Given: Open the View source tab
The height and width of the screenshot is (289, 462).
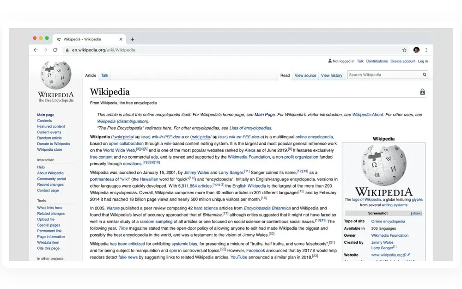Looking at the screenshot, I should pyautogui.click(x=305, y=75).
